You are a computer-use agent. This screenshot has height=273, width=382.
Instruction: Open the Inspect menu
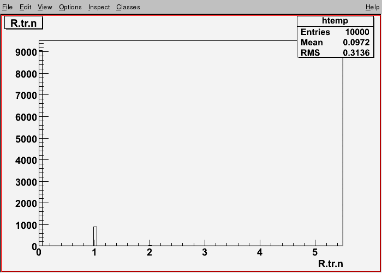point(99,7)
